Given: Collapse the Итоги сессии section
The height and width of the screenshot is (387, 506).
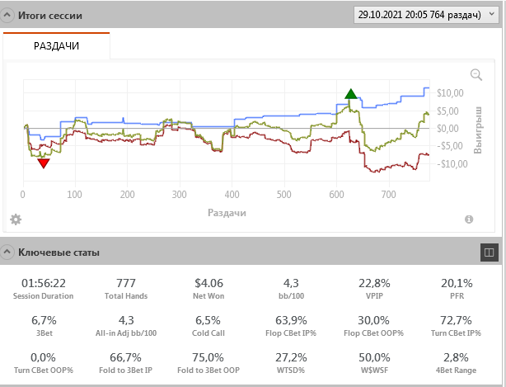Looking at the screenshot, I should coord(8,16).
